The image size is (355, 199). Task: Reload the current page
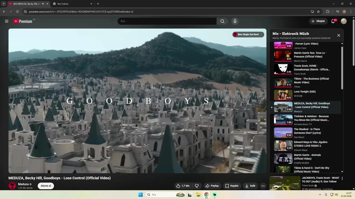click(x=17, y=12)
